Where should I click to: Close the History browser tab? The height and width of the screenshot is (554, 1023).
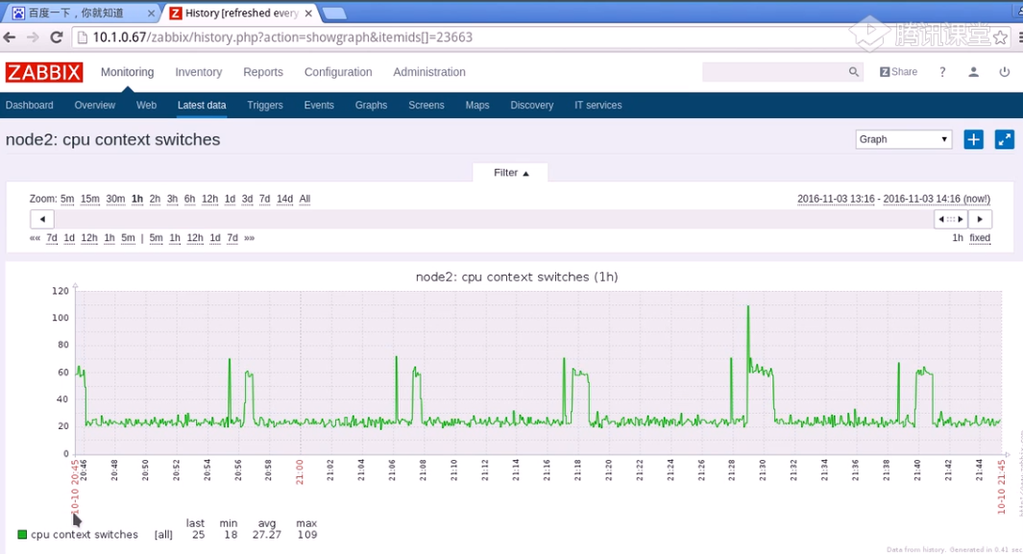pyautogui.click(x=308, y=13)
